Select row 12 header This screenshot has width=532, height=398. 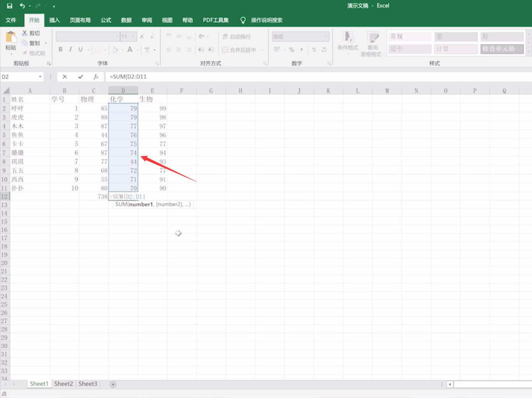5,197
